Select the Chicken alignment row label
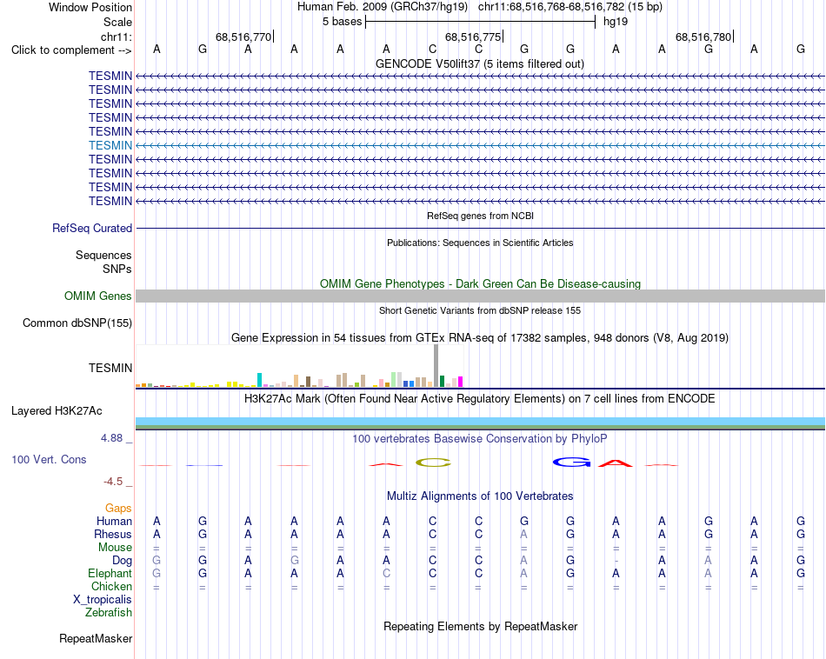Image resolution: width=826 pixels, height=659 pixels. [x=111, y=586]
